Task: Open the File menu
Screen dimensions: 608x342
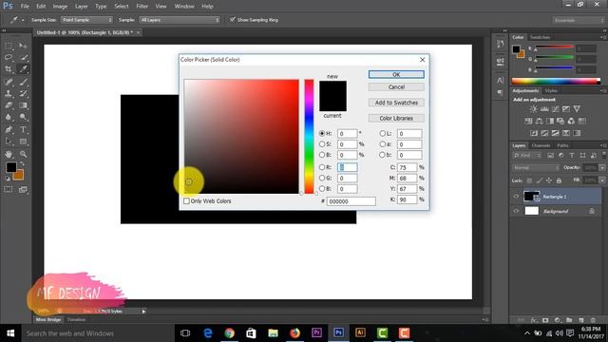Action: tap(25, 7)
